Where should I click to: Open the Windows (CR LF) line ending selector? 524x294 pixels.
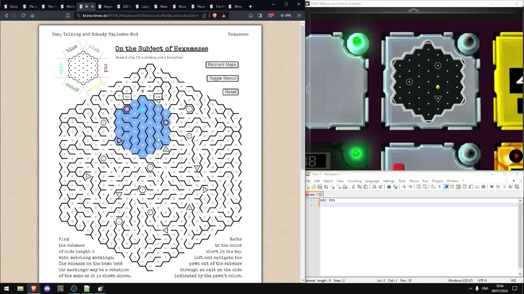pos(461,281)
